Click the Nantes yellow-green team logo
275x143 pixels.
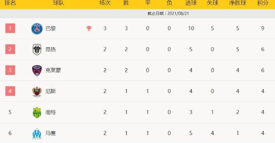[x=37, y=112]
